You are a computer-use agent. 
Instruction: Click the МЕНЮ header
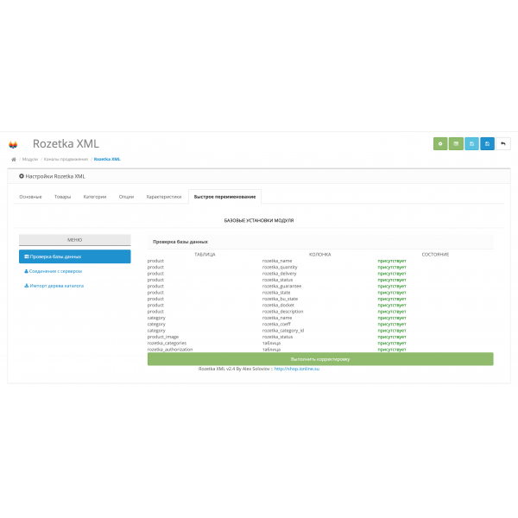click(74, 240)
